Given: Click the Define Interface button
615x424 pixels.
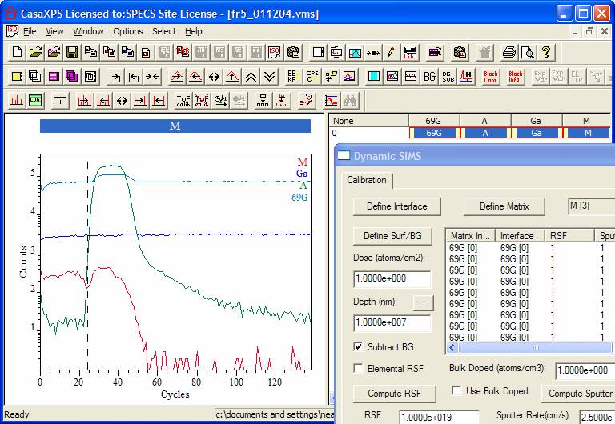Looking at the screenshot, I should [x=396, y=206].
